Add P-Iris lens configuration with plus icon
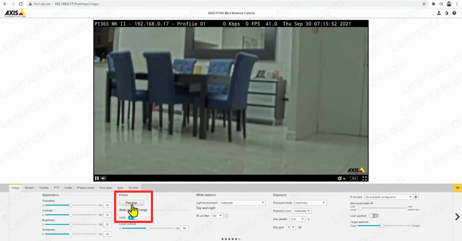Image resolution: width=462 pixels, height=241 pixels. point(416,197)
